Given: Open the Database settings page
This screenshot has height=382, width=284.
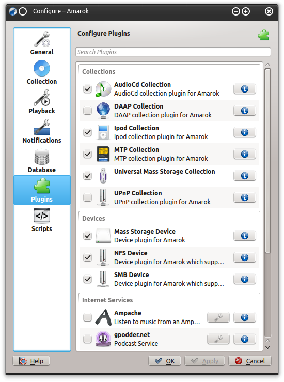Looking at the screenshot, I should point(42,161).
